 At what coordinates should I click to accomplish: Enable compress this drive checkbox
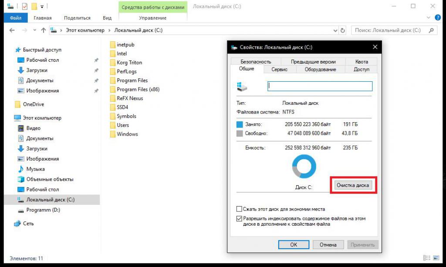[x=239, y=209]
